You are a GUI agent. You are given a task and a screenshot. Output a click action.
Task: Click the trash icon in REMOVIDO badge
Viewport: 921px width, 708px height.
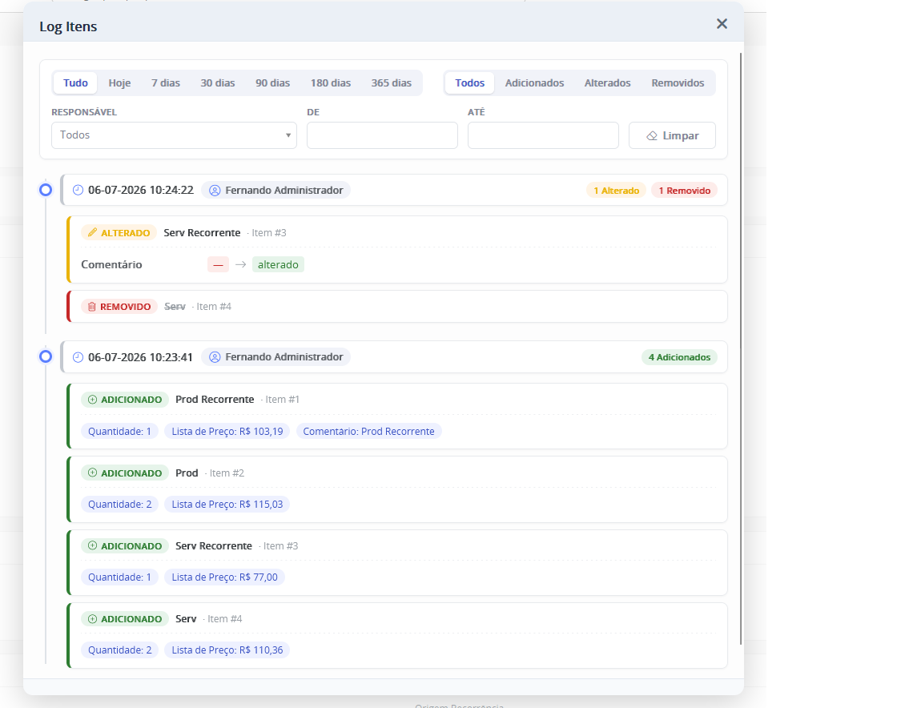[x=91, y=307]
